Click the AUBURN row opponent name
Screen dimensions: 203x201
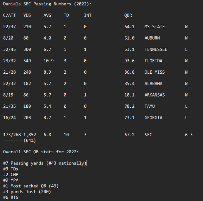[152, 38]
